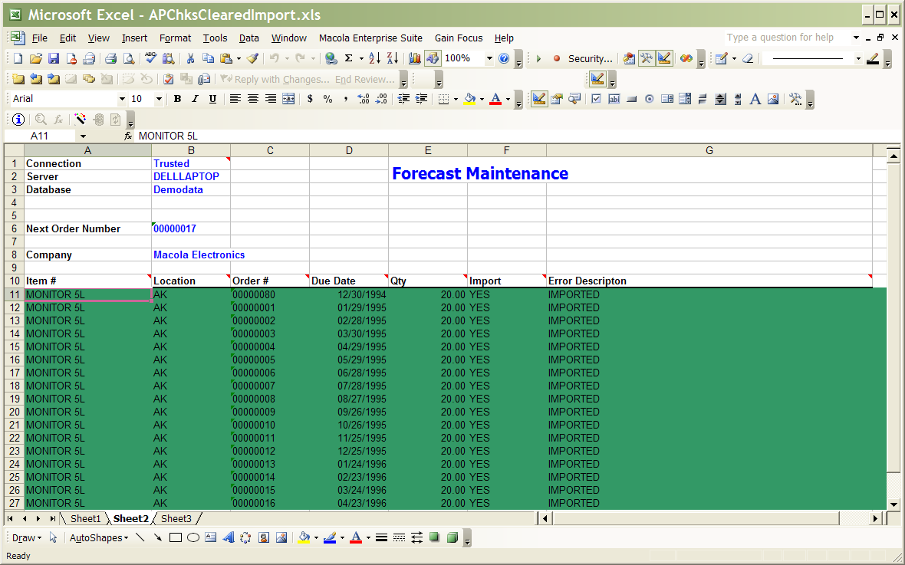905x565 pixels.
Task: Click the Fill Color paint bucket swatch in formatting toolbar
Action: (470, 99)
